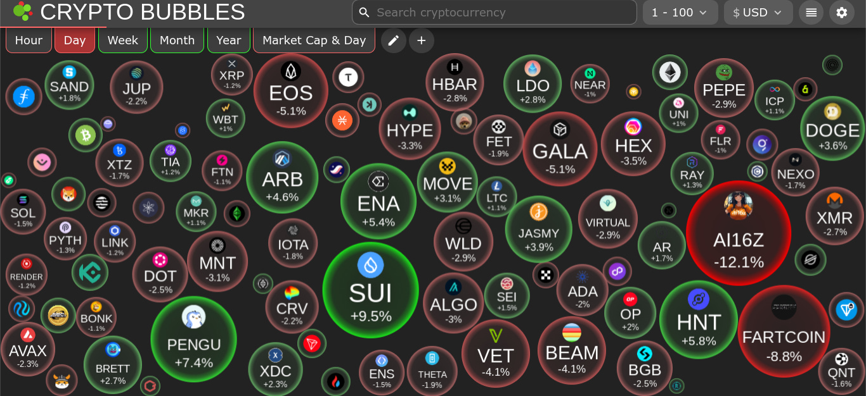Select the SUI bubble

point(371,290)
